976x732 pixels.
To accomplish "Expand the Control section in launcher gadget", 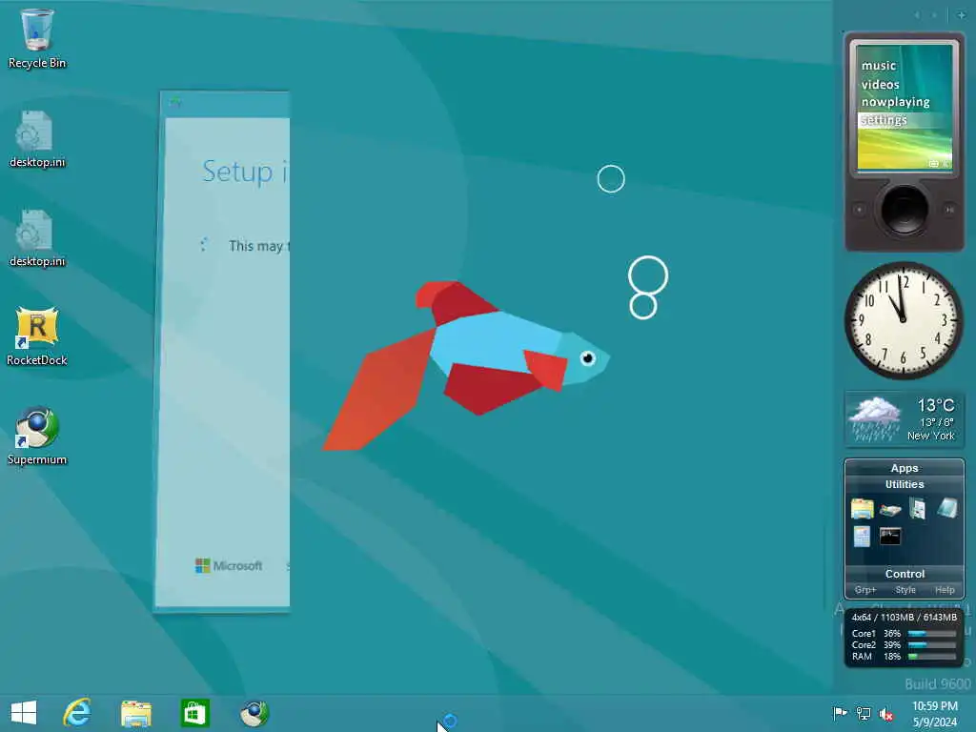I will [905, 574].
